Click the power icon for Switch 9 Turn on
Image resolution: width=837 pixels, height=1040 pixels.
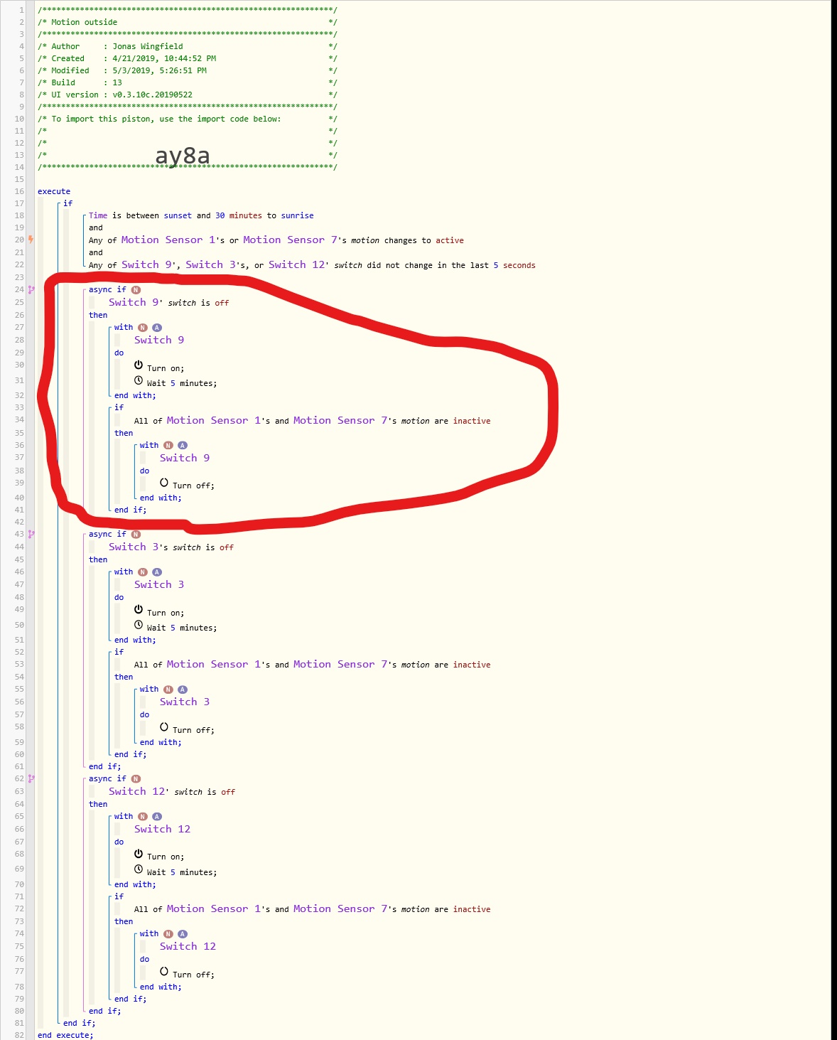139,365
